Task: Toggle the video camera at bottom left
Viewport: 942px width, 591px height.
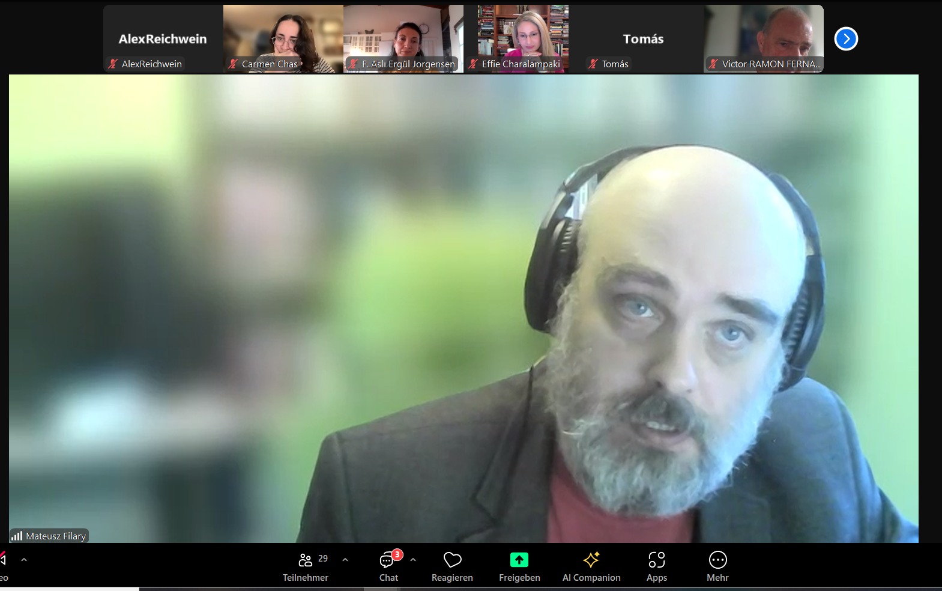Action: point(3,560)
